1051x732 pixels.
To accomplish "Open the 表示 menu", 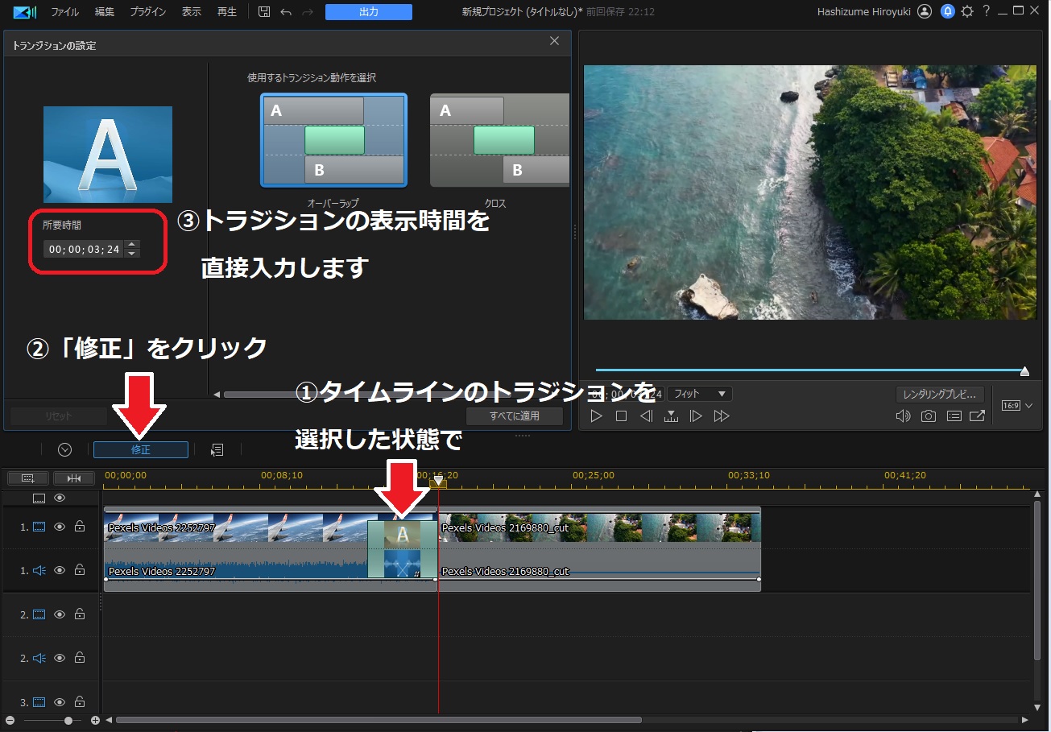I will [x=192, y=12].
